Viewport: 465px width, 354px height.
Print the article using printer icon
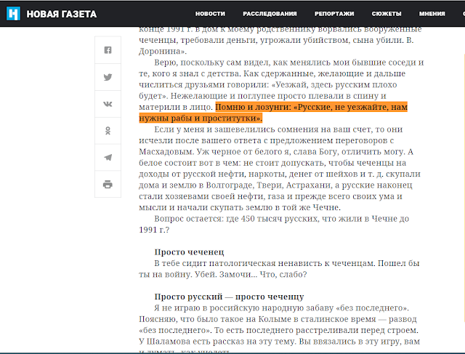coord(108,185)
